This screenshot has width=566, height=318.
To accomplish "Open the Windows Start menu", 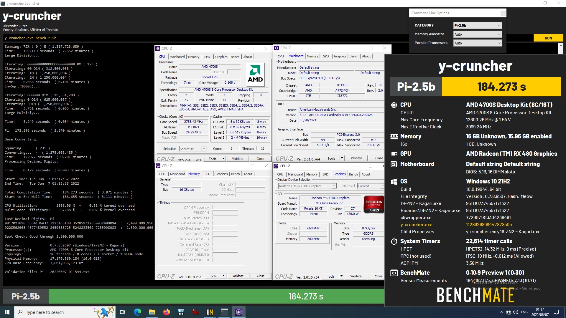I will click(7, 312).
